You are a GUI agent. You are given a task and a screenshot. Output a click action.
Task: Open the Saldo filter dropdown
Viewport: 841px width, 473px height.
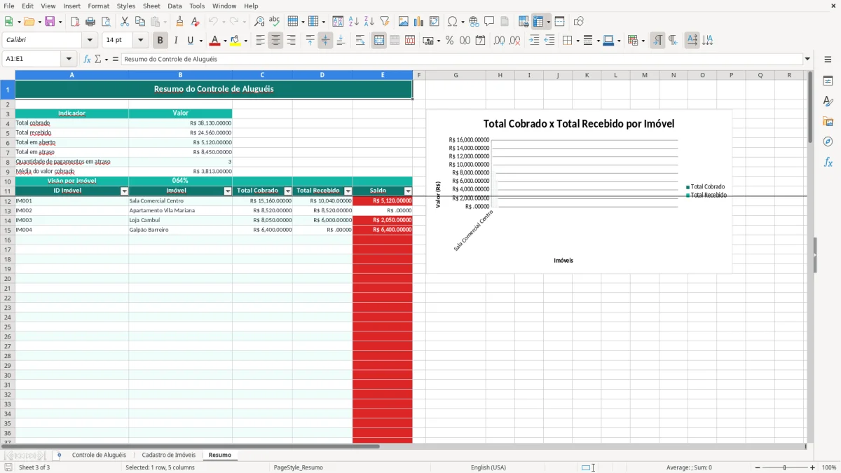tap(408, 191)
